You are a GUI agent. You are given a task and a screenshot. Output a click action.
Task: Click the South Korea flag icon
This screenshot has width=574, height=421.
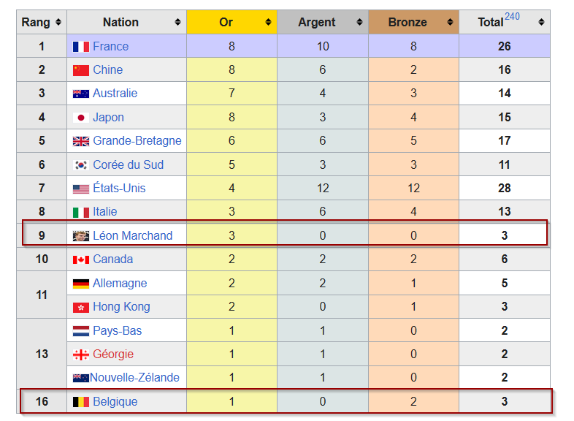pos(81,165)
